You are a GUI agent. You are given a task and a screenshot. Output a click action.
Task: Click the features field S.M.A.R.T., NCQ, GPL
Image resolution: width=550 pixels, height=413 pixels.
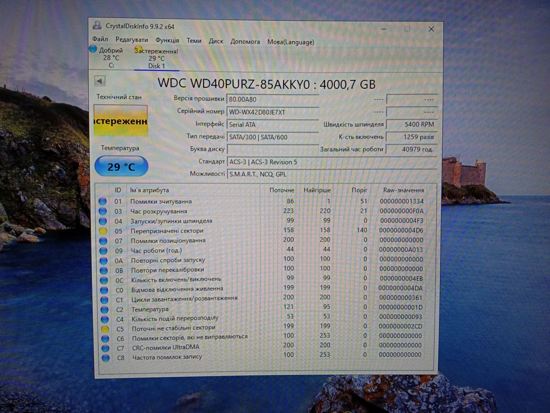332,174
